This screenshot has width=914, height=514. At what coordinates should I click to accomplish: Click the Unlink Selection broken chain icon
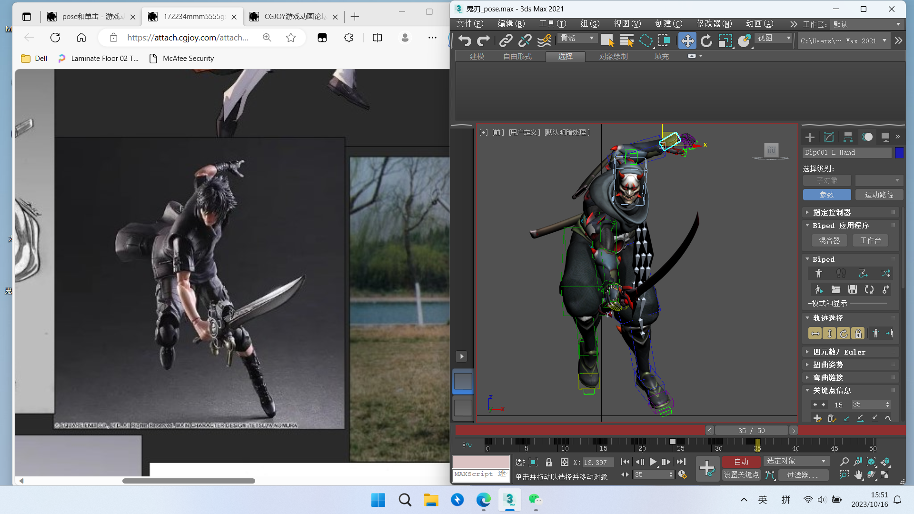[525, 41]
